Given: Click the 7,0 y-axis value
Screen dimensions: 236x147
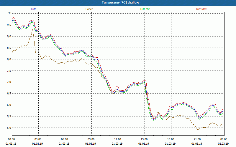Looking at the screenshot, I should [x=9, y=82].
